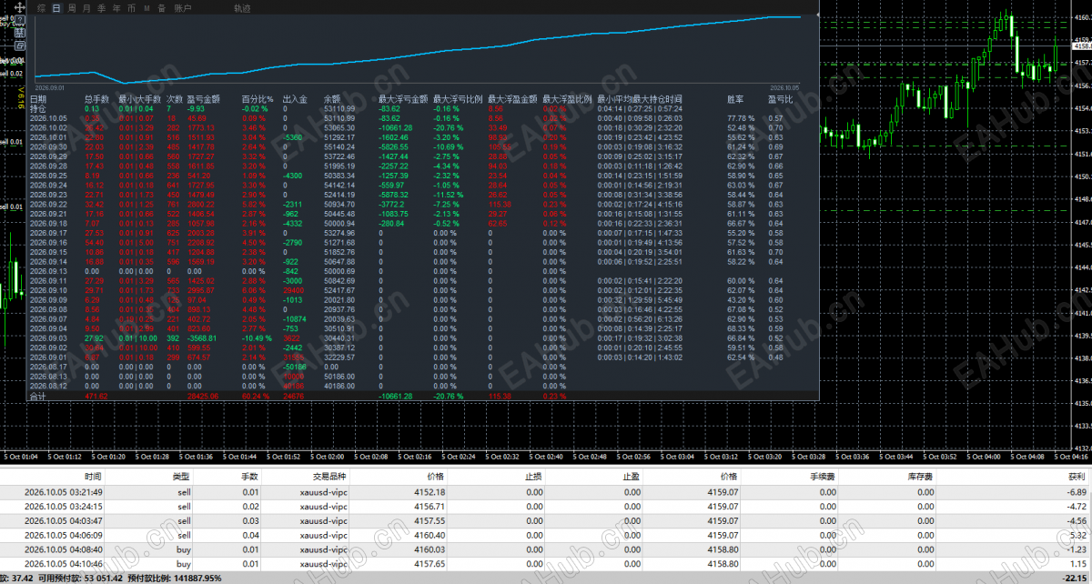Click the 预付款比例 141887.95% status text
The width and height of the screenshot is (1092, 584).
(173, 579)
